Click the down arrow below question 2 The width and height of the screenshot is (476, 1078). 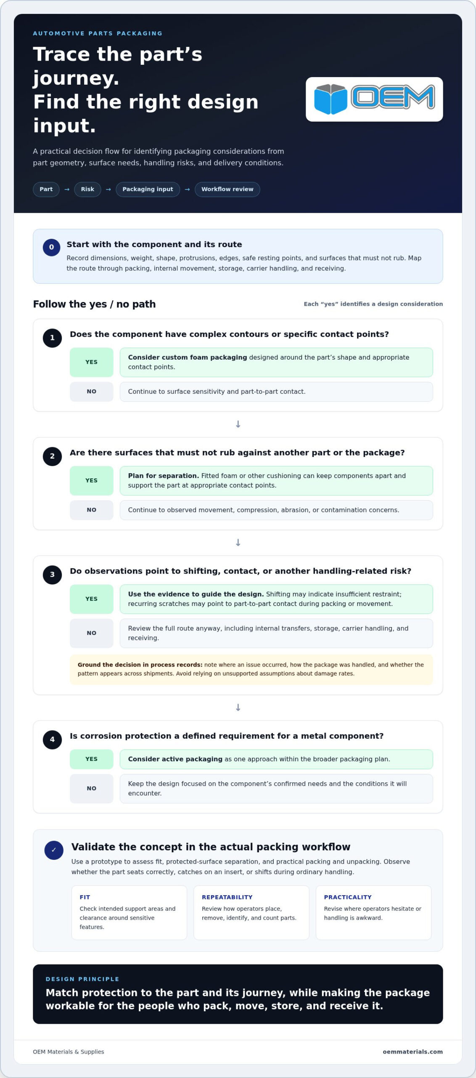[x=238, y=542]
